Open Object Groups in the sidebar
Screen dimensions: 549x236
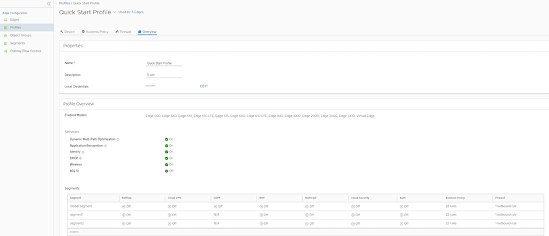coord(20,35)
